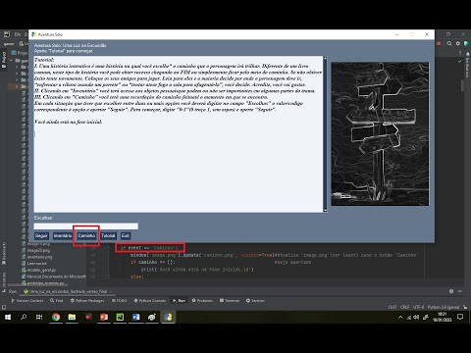Open the Windows Start menu
This screenshot has height=353, width=471.
tap(8, 317)
